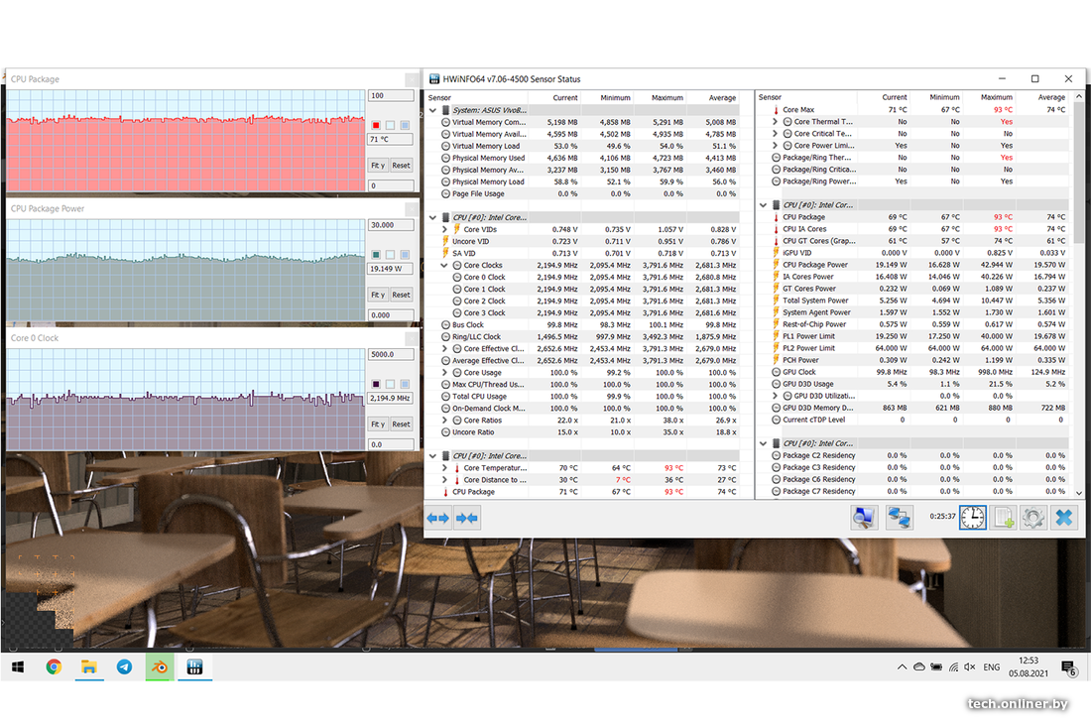
Task: Click the shrink columns blue arrows icon
Action: [x=467, y=518]
